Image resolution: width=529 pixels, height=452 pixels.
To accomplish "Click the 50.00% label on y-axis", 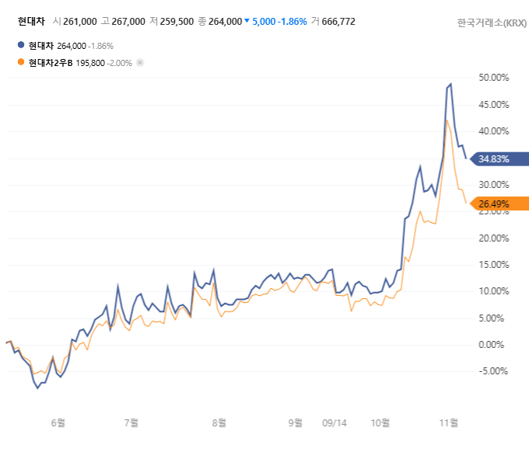I will coord(494,78).
